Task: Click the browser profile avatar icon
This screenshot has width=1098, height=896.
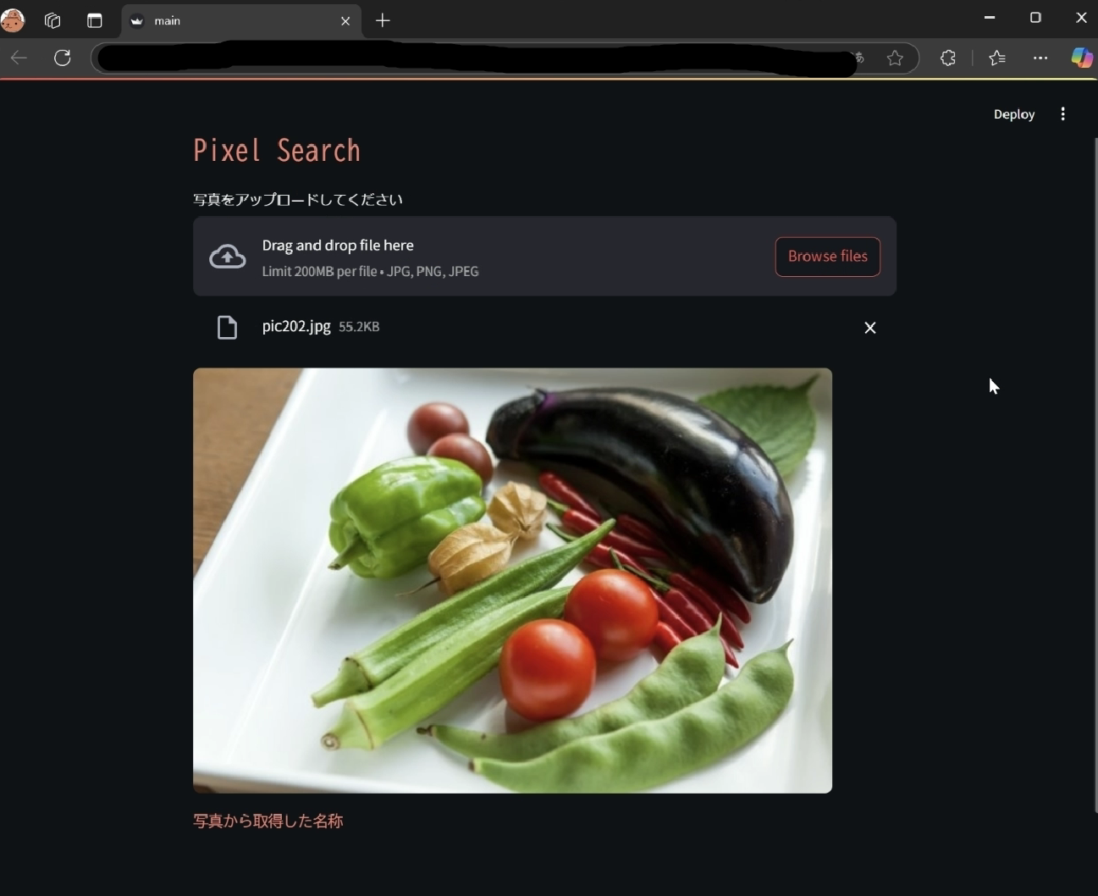Action: click(13, 20)
